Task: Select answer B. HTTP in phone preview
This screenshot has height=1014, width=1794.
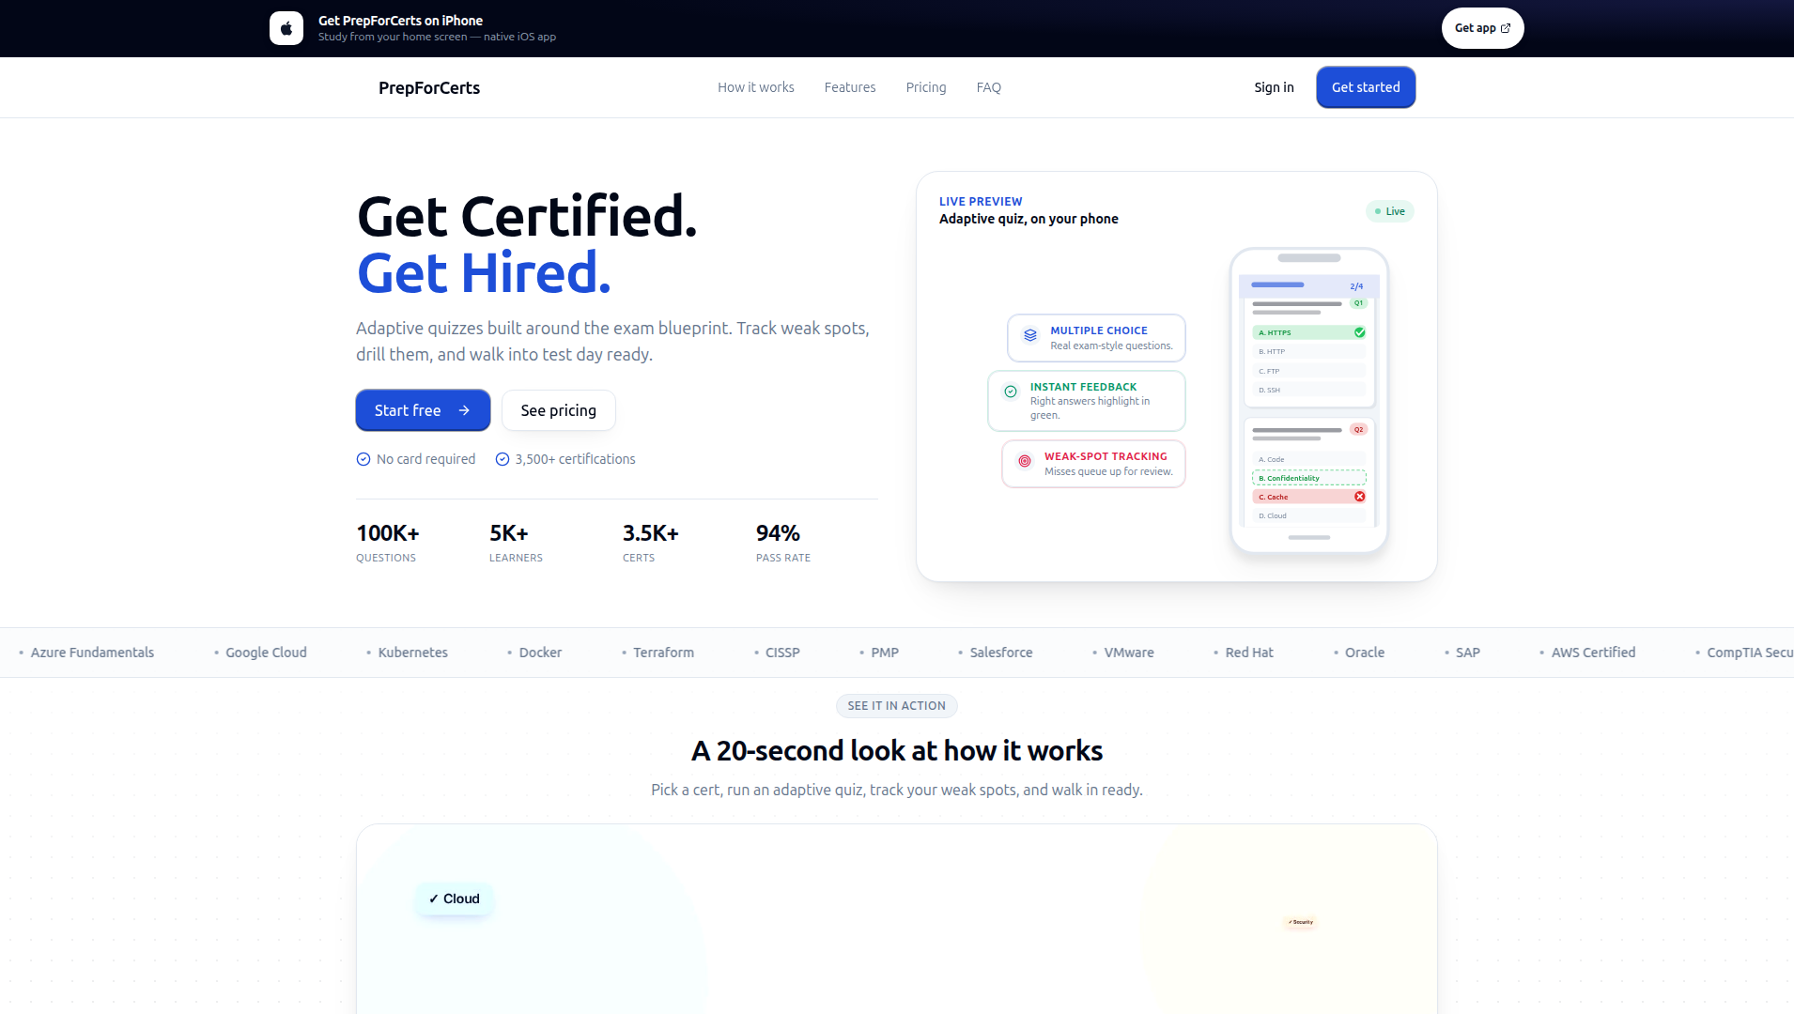Action: click(1309, 351)
